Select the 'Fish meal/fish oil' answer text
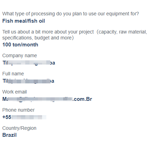Screen dimensions: 155x142 pyautogui.click(x=23, y=21)
